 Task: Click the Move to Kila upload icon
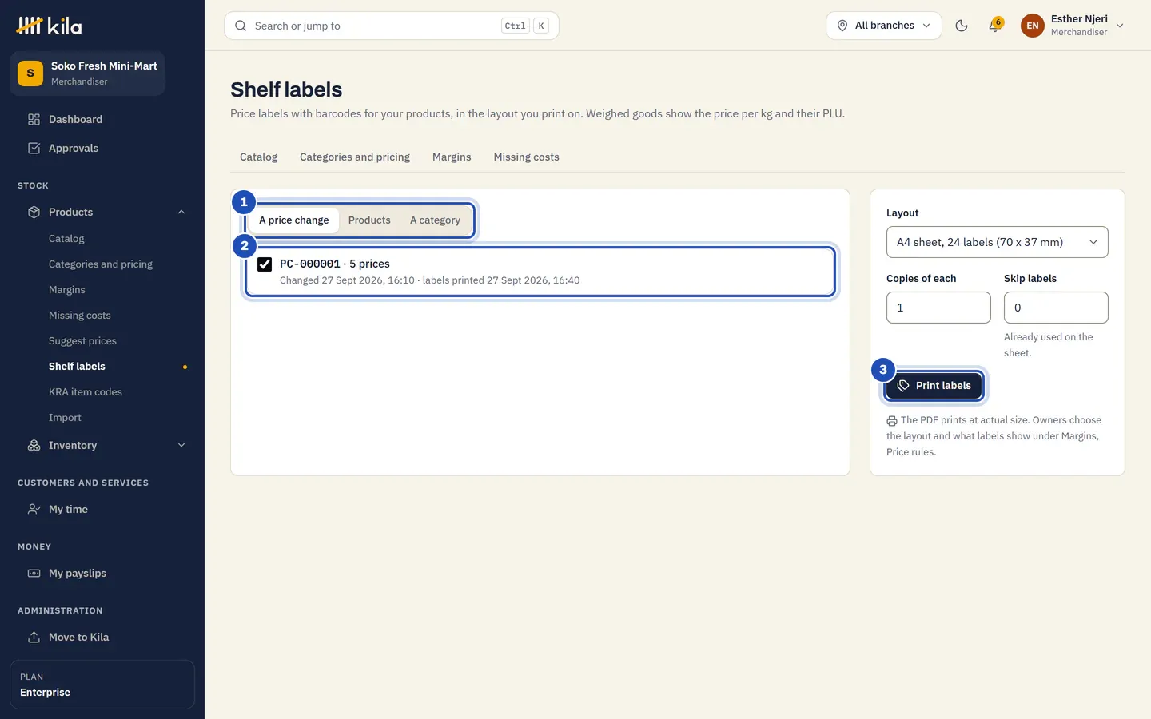(x=34, y=637)
